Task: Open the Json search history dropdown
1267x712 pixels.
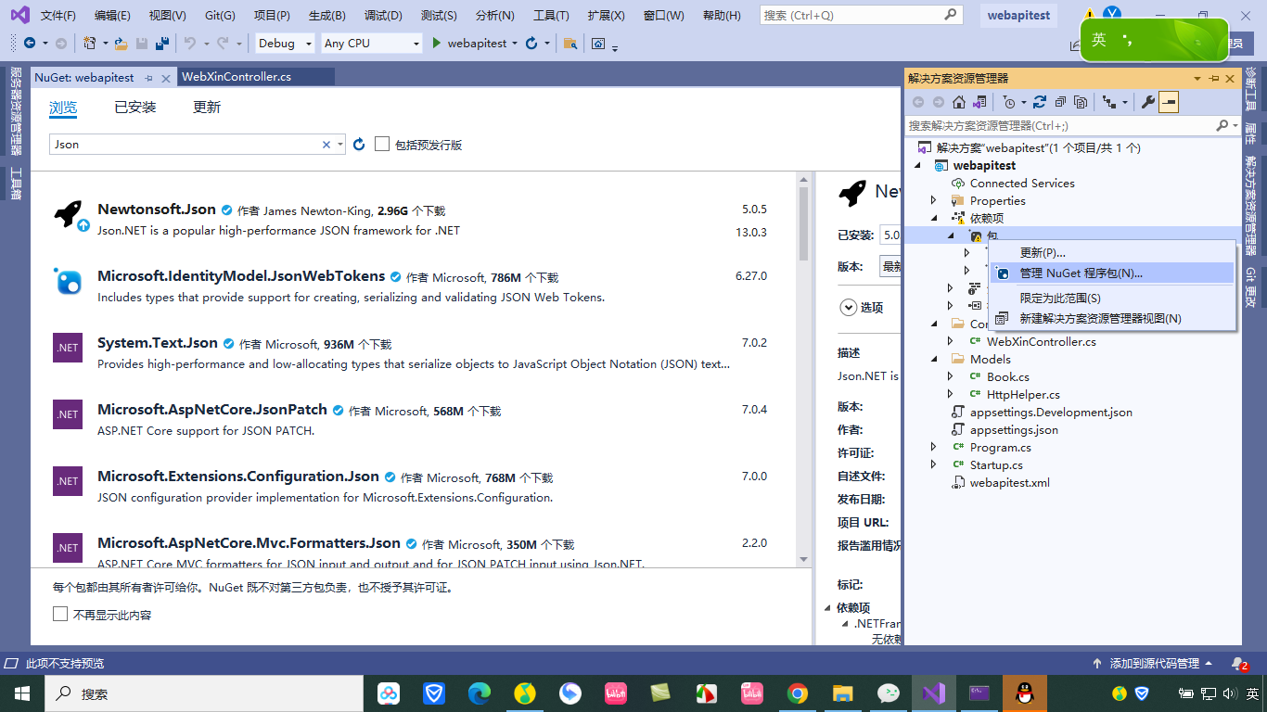Action: 340,145
